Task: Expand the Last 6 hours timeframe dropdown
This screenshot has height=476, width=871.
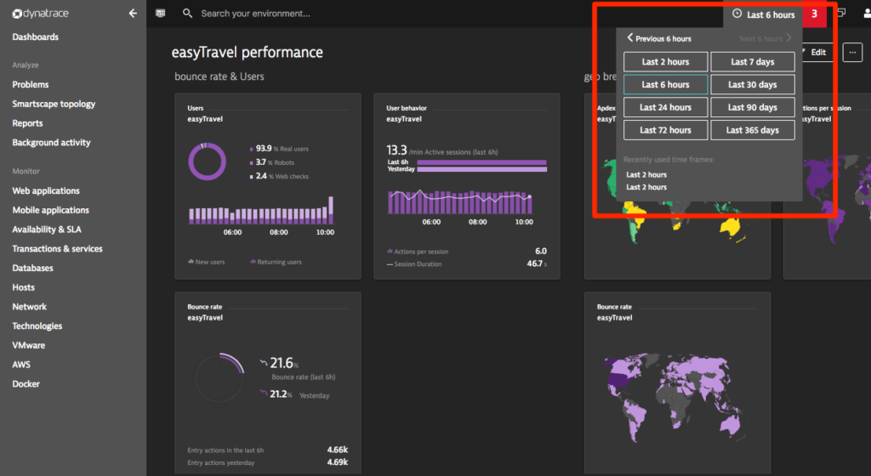Action: 764,14
